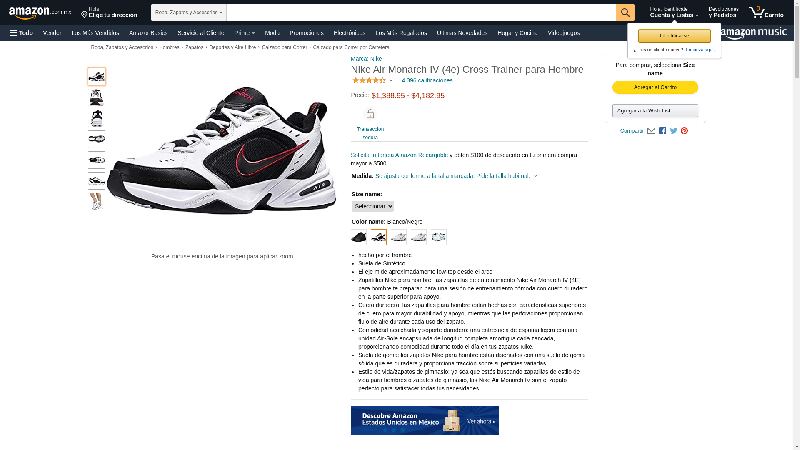This screenshot has width=800, height=450.
Task: Share product via email icon
Action: [651, 131]
